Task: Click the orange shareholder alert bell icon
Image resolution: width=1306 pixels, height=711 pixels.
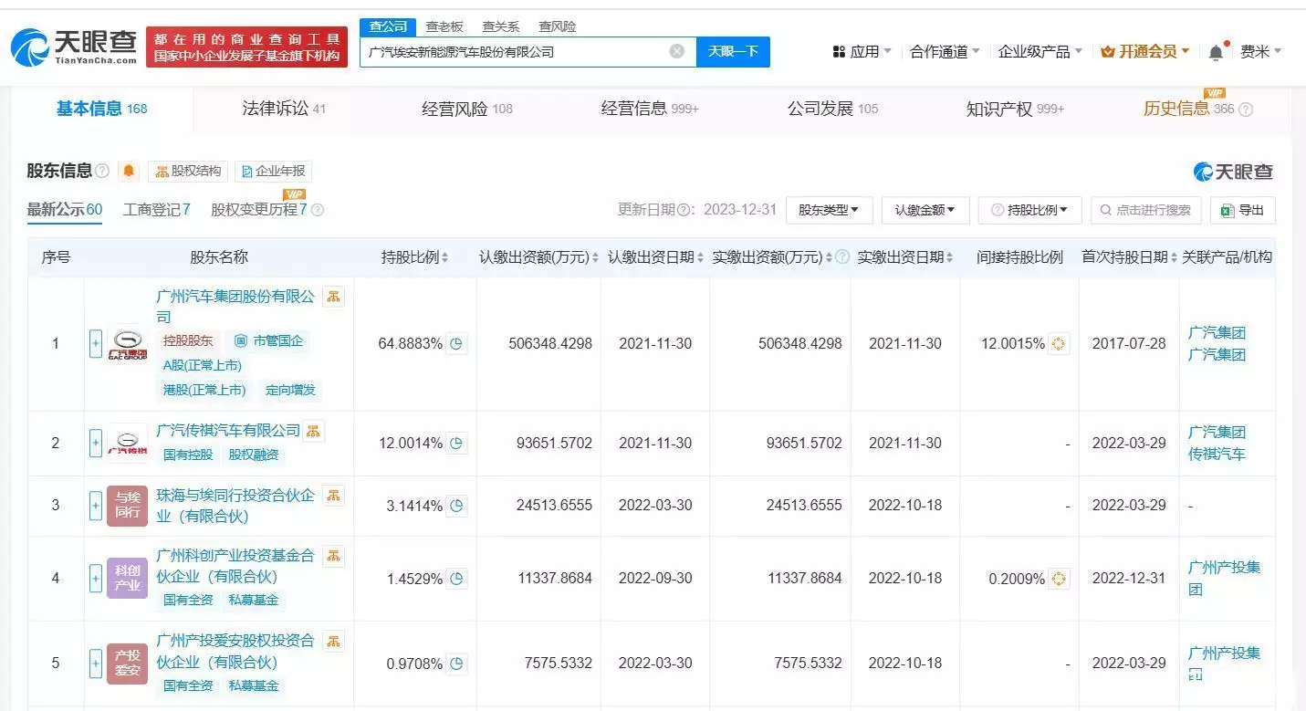Action: click(x=129, y=171)
